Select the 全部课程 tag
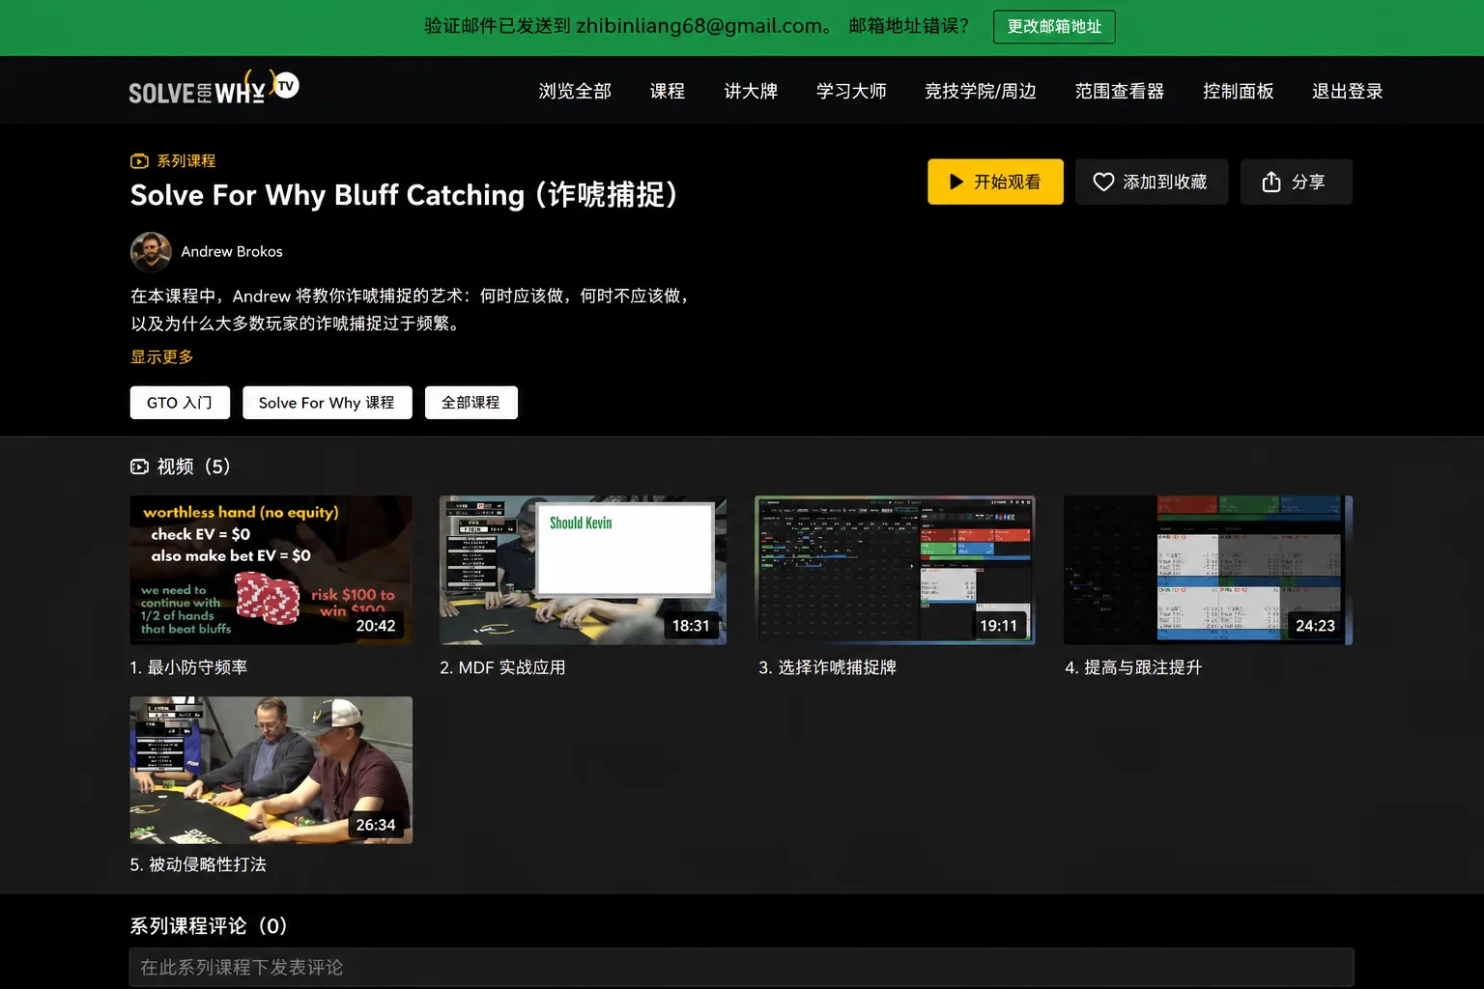 pyautogui.click(x=471, y=403)
